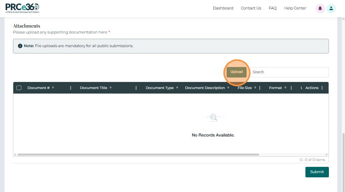This screenshot has width=345, height=192.
Task: Click the Upload button
Action: (236, 72)
